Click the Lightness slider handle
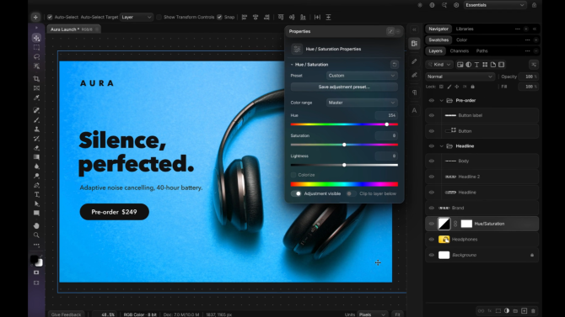The width and height of the screenshot is (565, 317). tap(344, 165)
